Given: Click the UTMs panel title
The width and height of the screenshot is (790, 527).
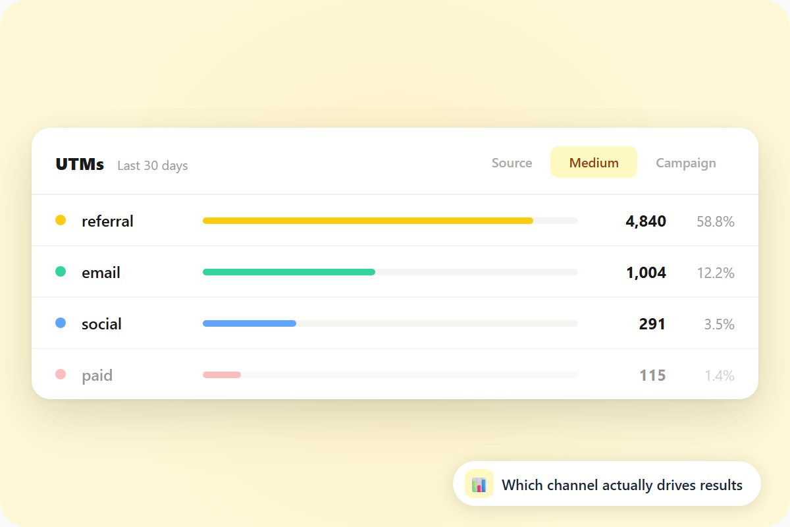Looking at the screenshot, I should pos(80,165).
